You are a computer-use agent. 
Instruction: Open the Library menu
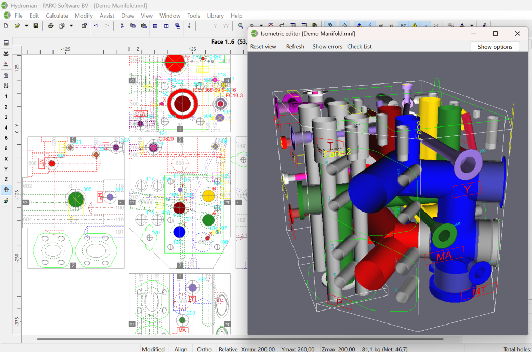coord(215,16)
